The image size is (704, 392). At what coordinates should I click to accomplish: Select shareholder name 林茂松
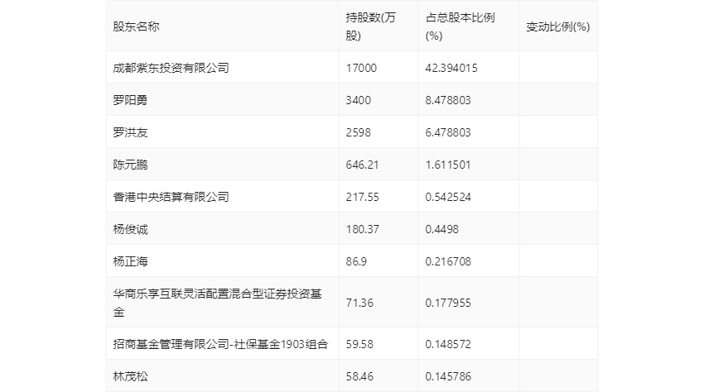(x=130, y=376)
